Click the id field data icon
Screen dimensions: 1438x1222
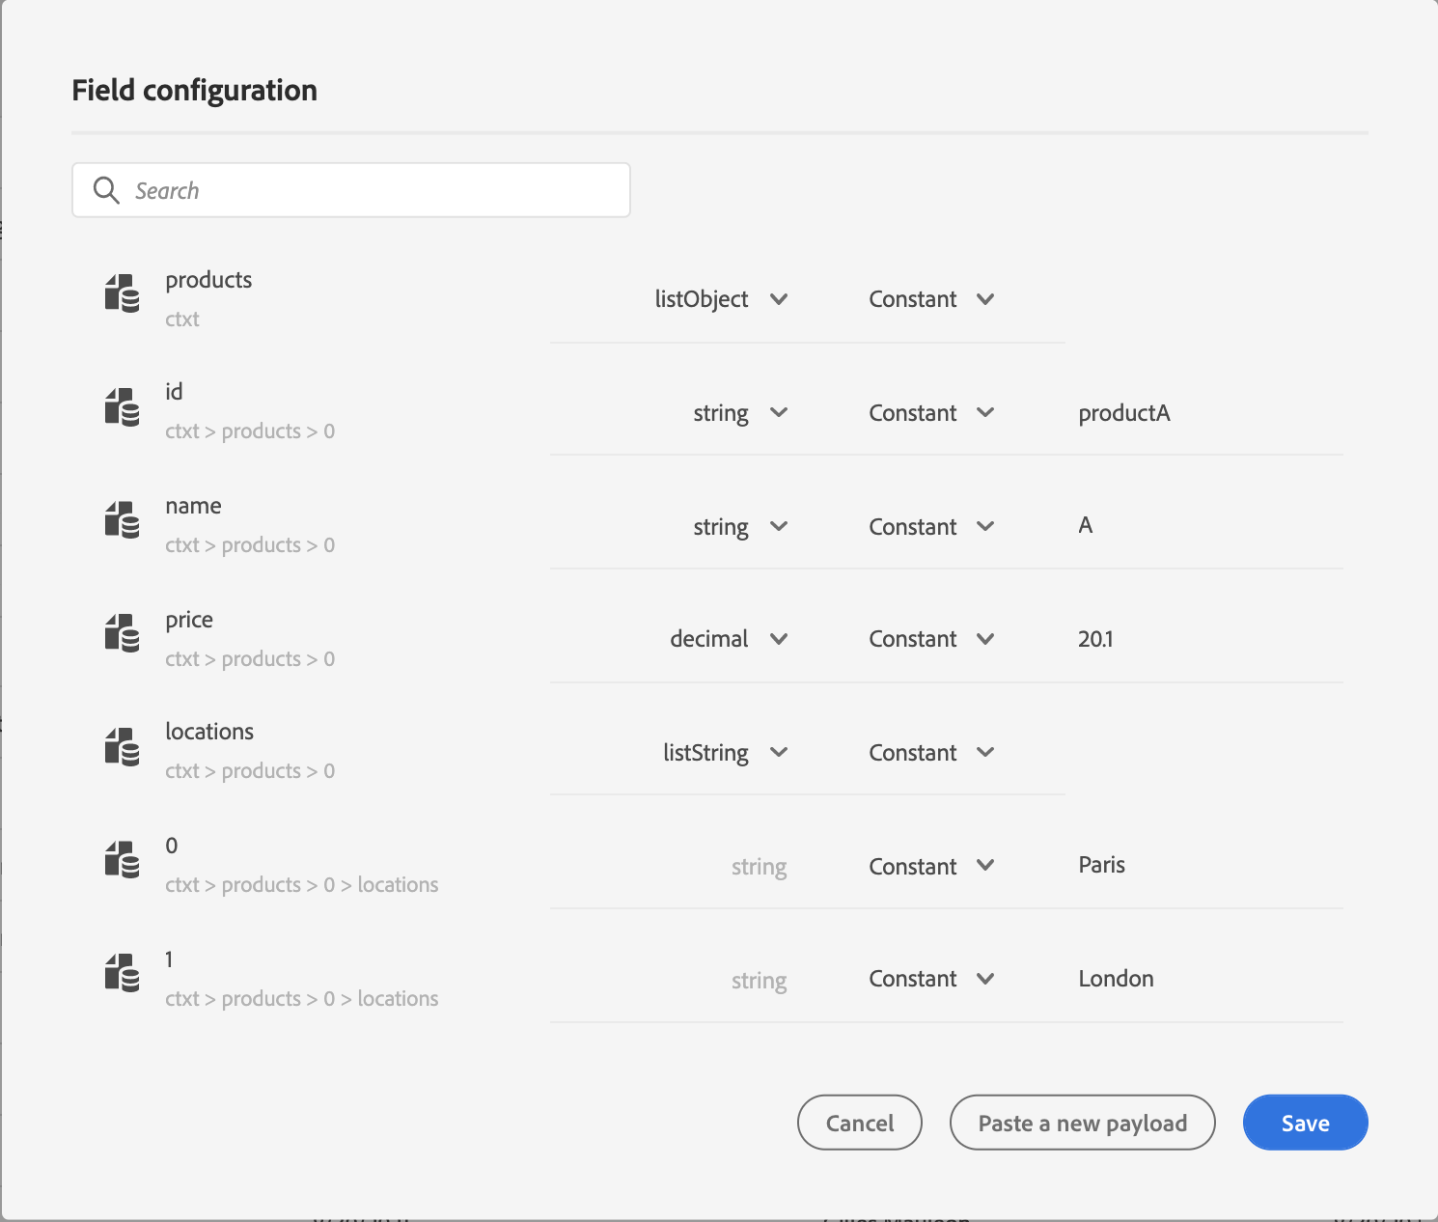click(x=122, y=407)
